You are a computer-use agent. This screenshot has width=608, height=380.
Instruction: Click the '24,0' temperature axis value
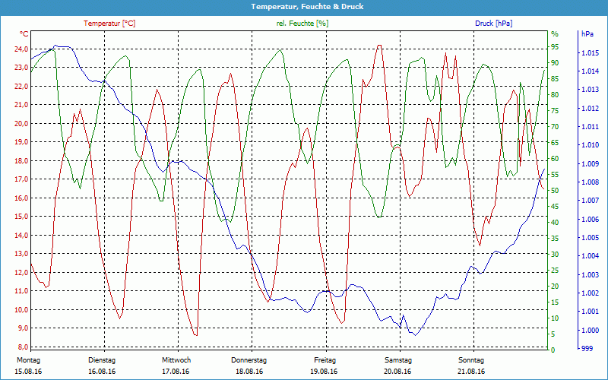click(x=21, y=49)
